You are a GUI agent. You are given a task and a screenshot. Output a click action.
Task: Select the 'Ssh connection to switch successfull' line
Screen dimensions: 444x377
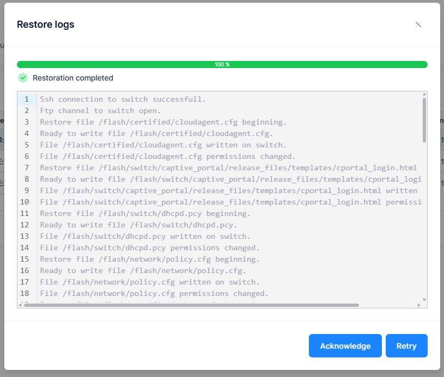tap(123, 100)
